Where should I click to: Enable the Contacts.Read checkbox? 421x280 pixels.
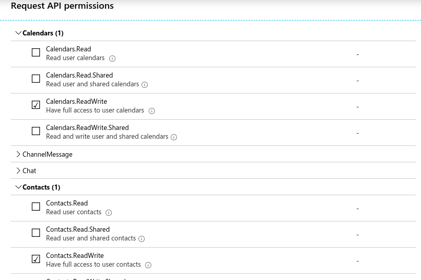[x=36, y=207]
